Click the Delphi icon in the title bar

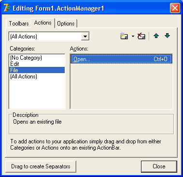[x=7, y=8]
